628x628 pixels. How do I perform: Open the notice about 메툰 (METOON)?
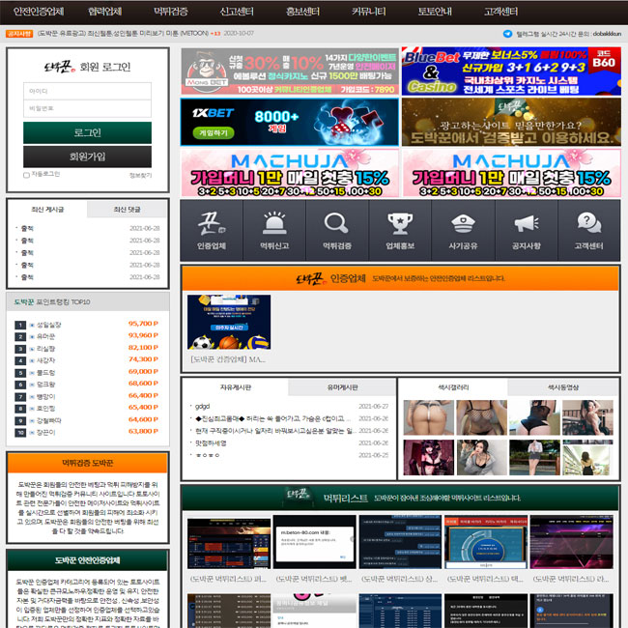[123, 34]
